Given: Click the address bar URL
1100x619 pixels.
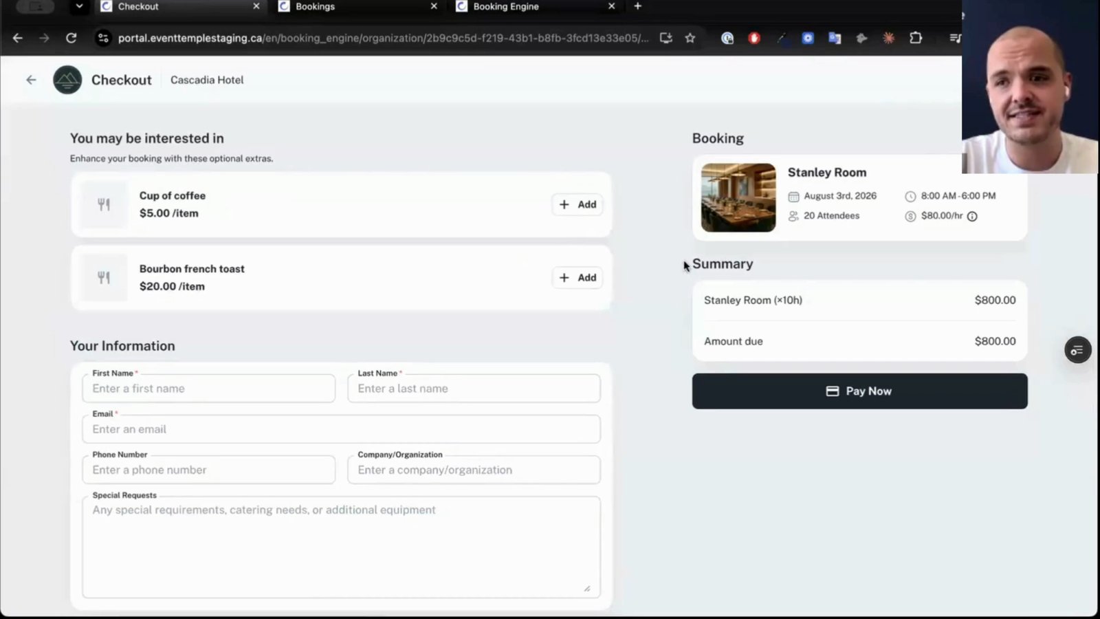Looking at the screenshot, I should click(383, 38).
